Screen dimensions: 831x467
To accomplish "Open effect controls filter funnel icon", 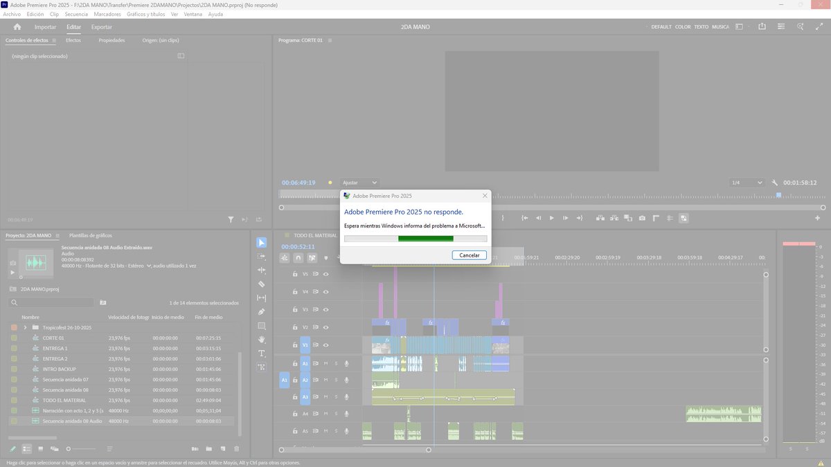I will (231, 219).
